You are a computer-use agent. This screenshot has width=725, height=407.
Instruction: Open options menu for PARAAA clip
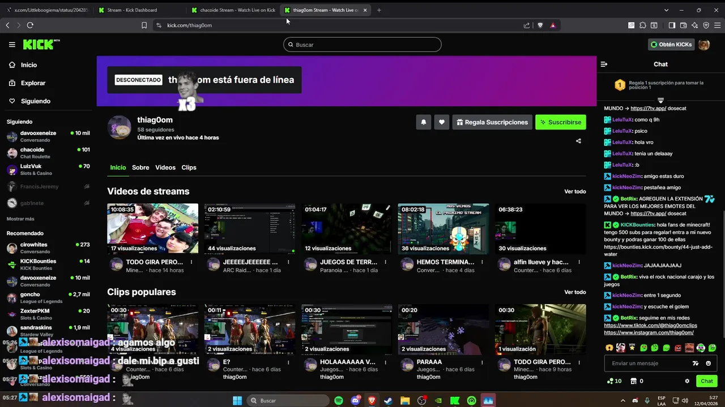(482, 362)
